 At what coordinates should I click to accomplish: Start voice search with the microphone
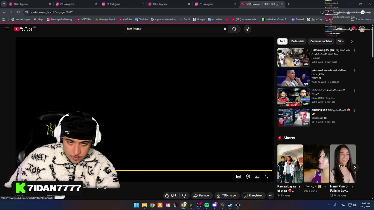pos(247,29)
